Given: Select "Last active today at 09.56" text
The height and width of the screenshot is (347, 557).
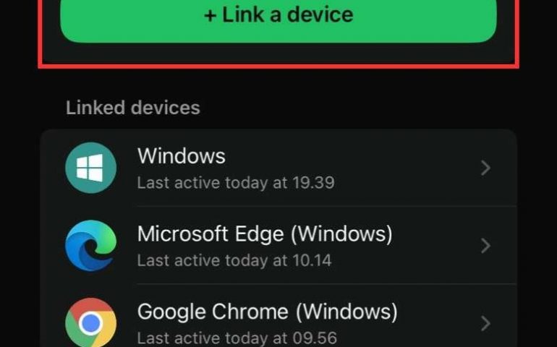Looking at the screenshot, I should pos(237,338).
